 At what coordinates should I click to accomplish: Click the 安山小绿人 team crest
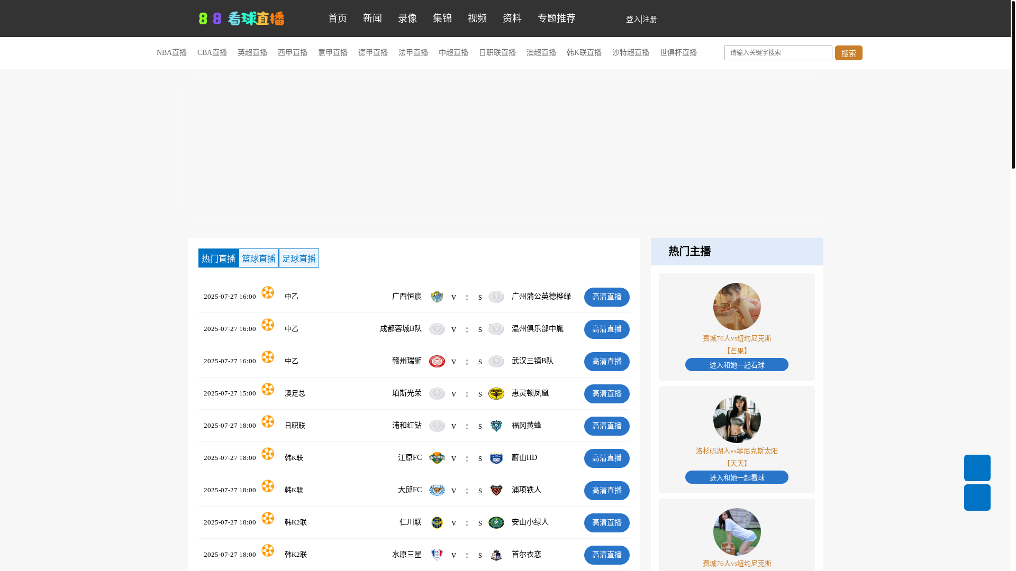pos(496,522)
